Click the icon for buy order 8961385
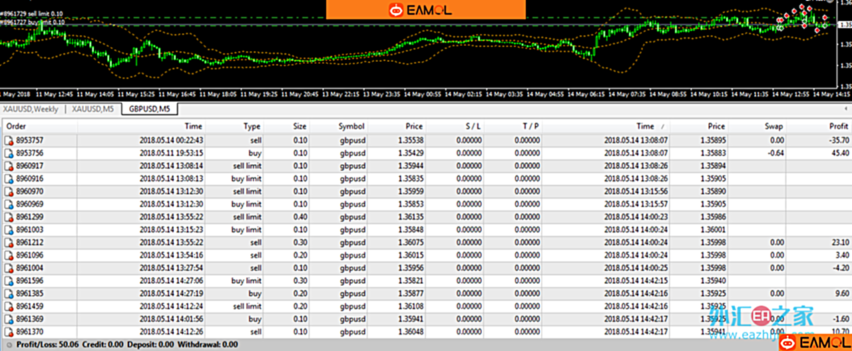This screenshot has width=852, height=351. 9,293
